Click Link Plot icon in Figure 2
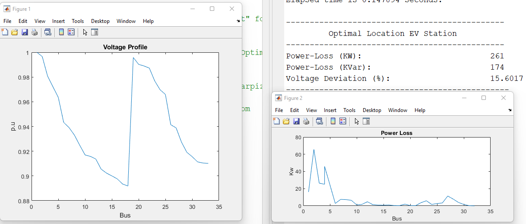Screen dimensions: 526x224 tap(320, 121)
